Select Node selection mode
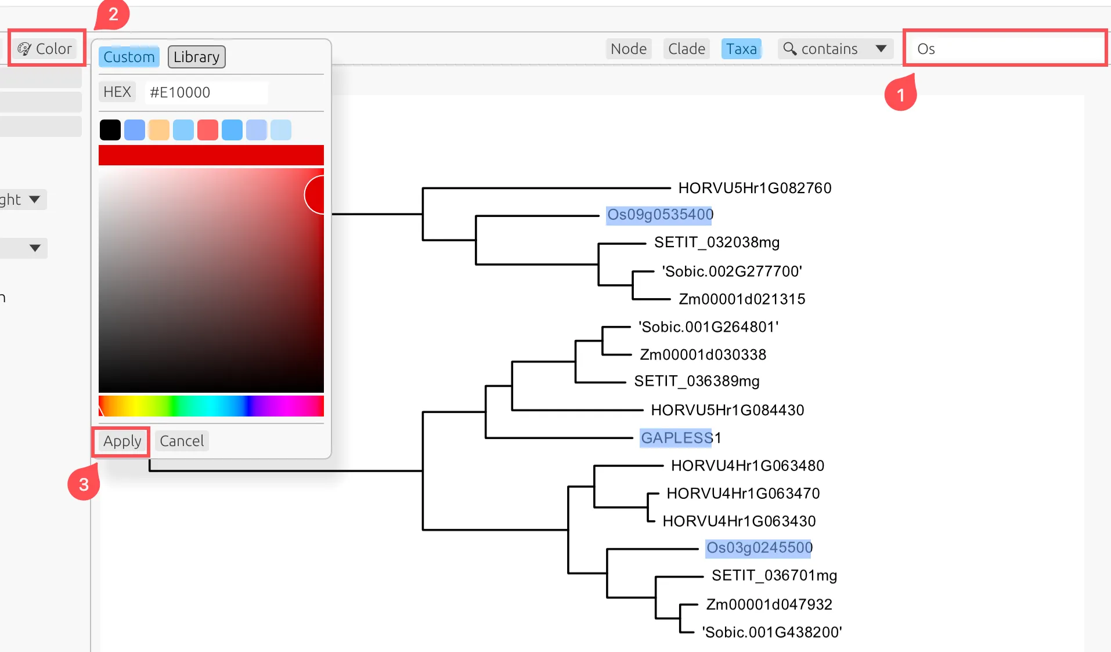Screen dimensions: 1111x652 coord(628,49)
